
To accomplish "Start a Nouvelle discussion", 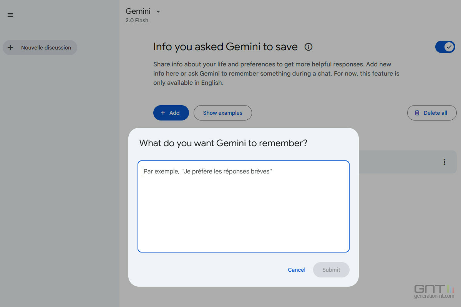I will (40, 48).
